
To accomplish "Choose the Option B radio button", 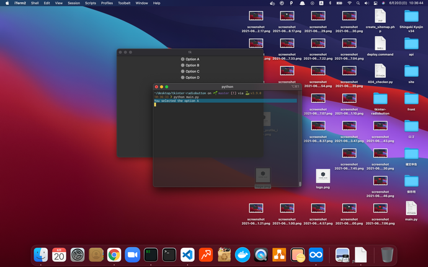I will (184, 65).
